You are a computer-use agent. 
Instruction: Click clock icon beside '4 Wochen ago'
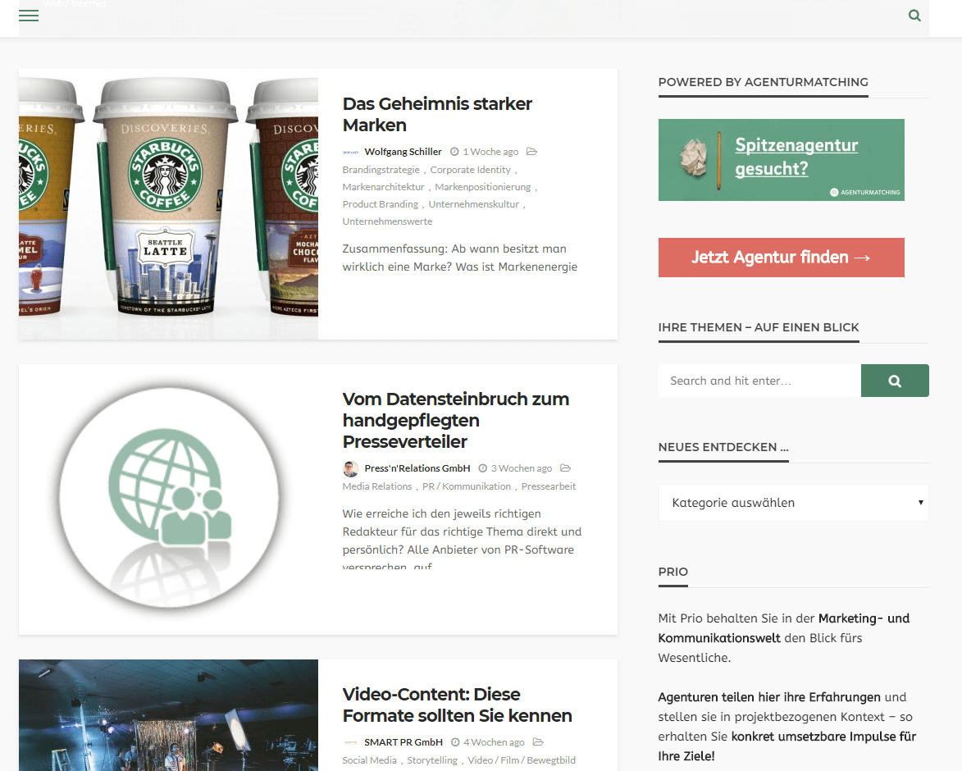pyautogui.click(x=455, y=742)
